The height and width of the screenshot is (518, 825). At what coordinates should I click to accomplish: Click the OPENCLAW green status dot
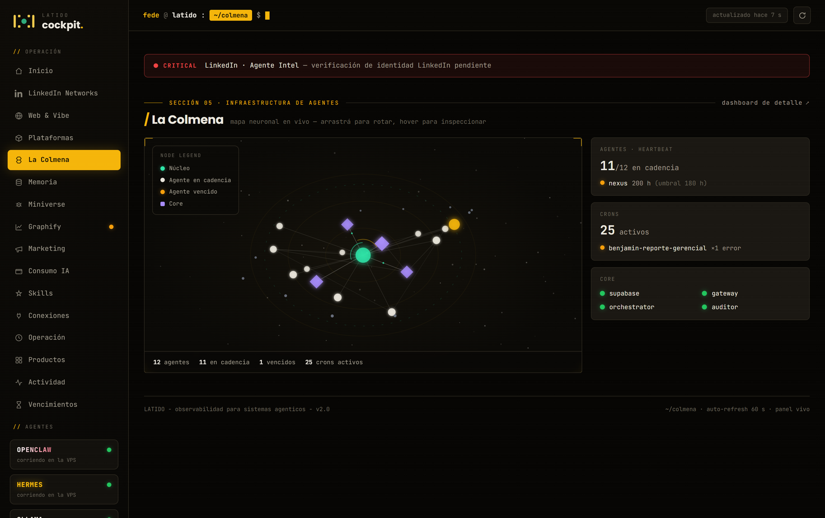[x=109, y=450]
